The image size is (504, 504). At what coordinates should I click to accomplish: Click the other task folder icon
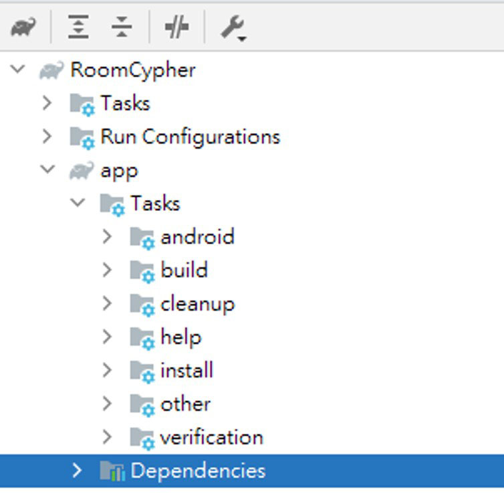tap(142, 405)
